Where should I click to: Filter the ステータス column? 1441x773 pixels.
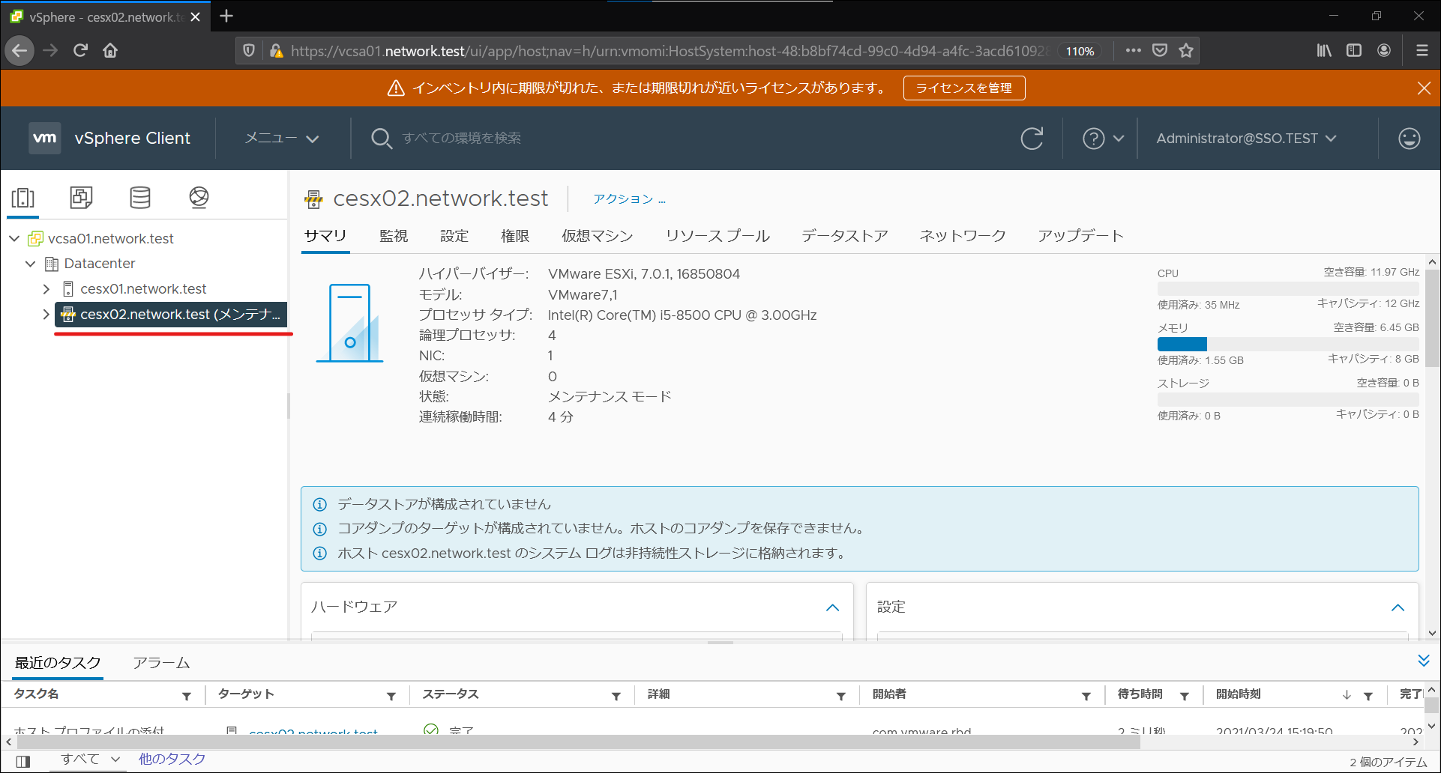click(x=616, y=696)
